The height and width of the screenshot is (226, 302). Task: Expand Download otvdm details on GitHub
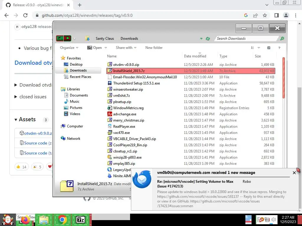click(16, 85)
